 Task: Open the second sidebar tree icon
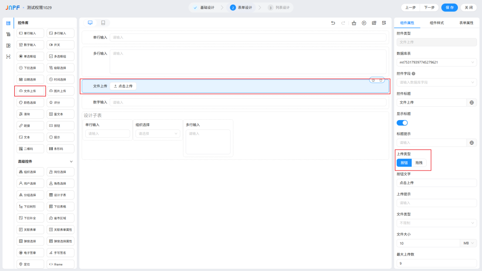pyautogui.click(x=8, y=34)
